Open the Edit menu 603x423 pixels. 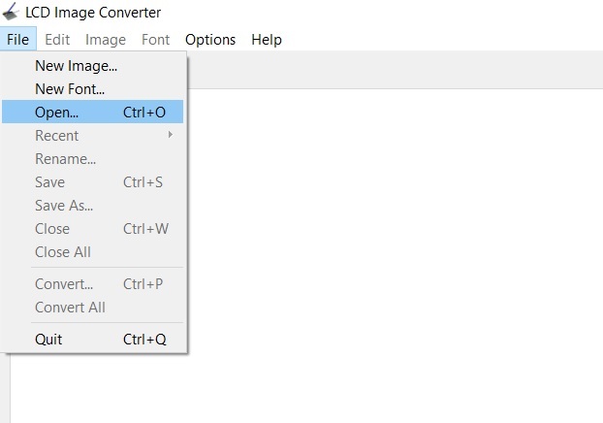point(57,39)
